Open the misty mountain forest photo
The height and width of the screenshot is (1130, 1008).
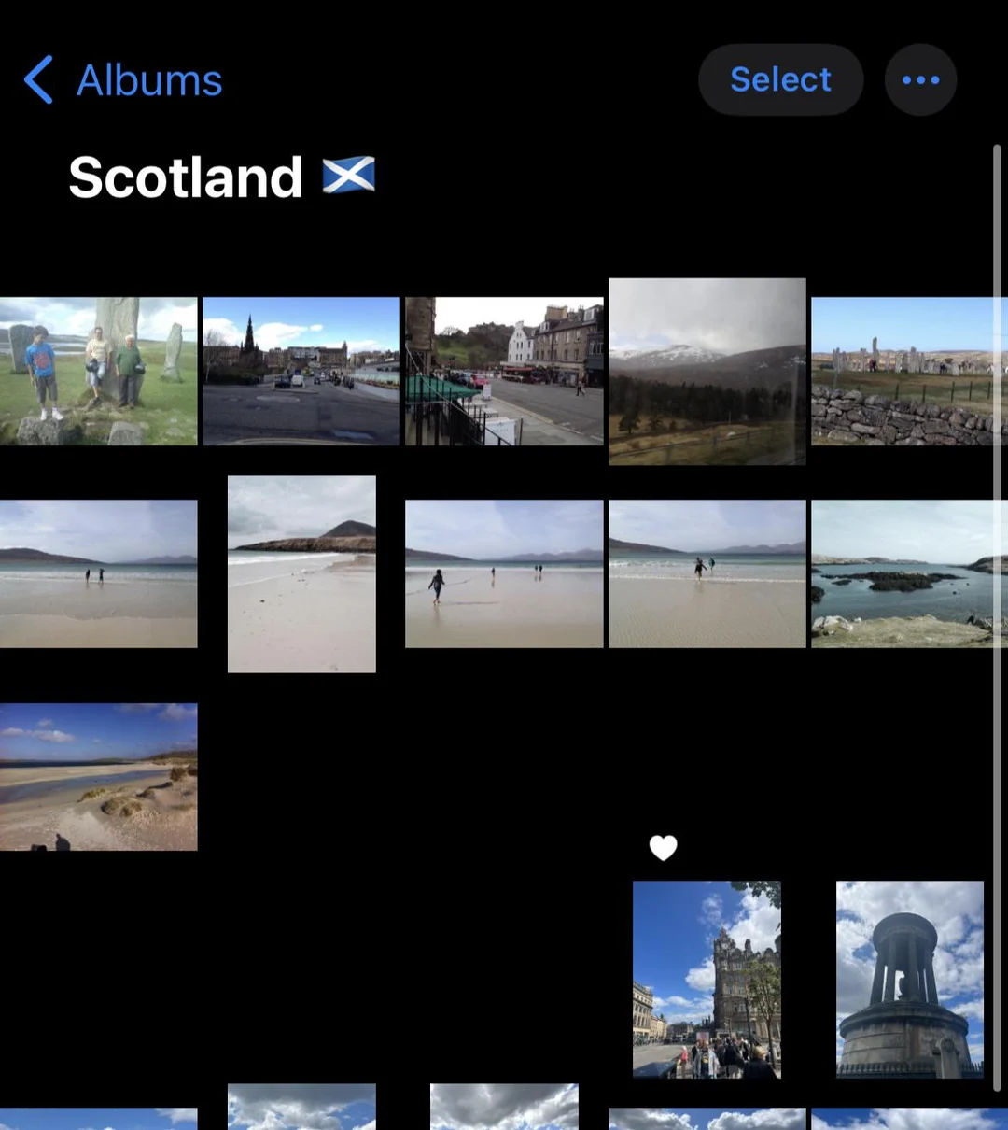[707, 371]
